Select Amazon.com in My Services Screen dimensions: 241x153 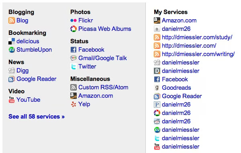(x=179, y=20)
